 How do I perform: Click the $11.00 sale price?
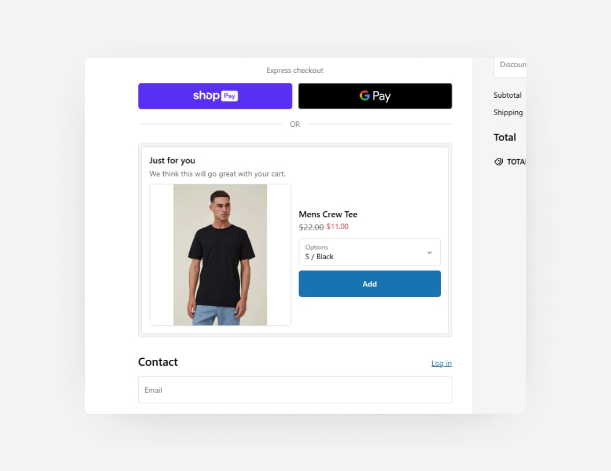(337, 226)
